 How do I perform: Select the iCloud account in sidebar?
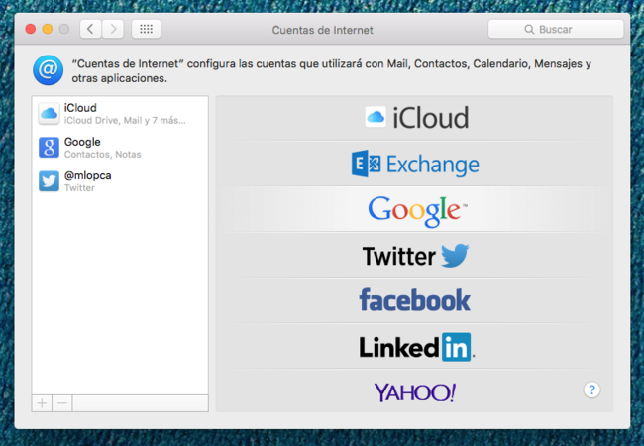click(x=120, y=114)
